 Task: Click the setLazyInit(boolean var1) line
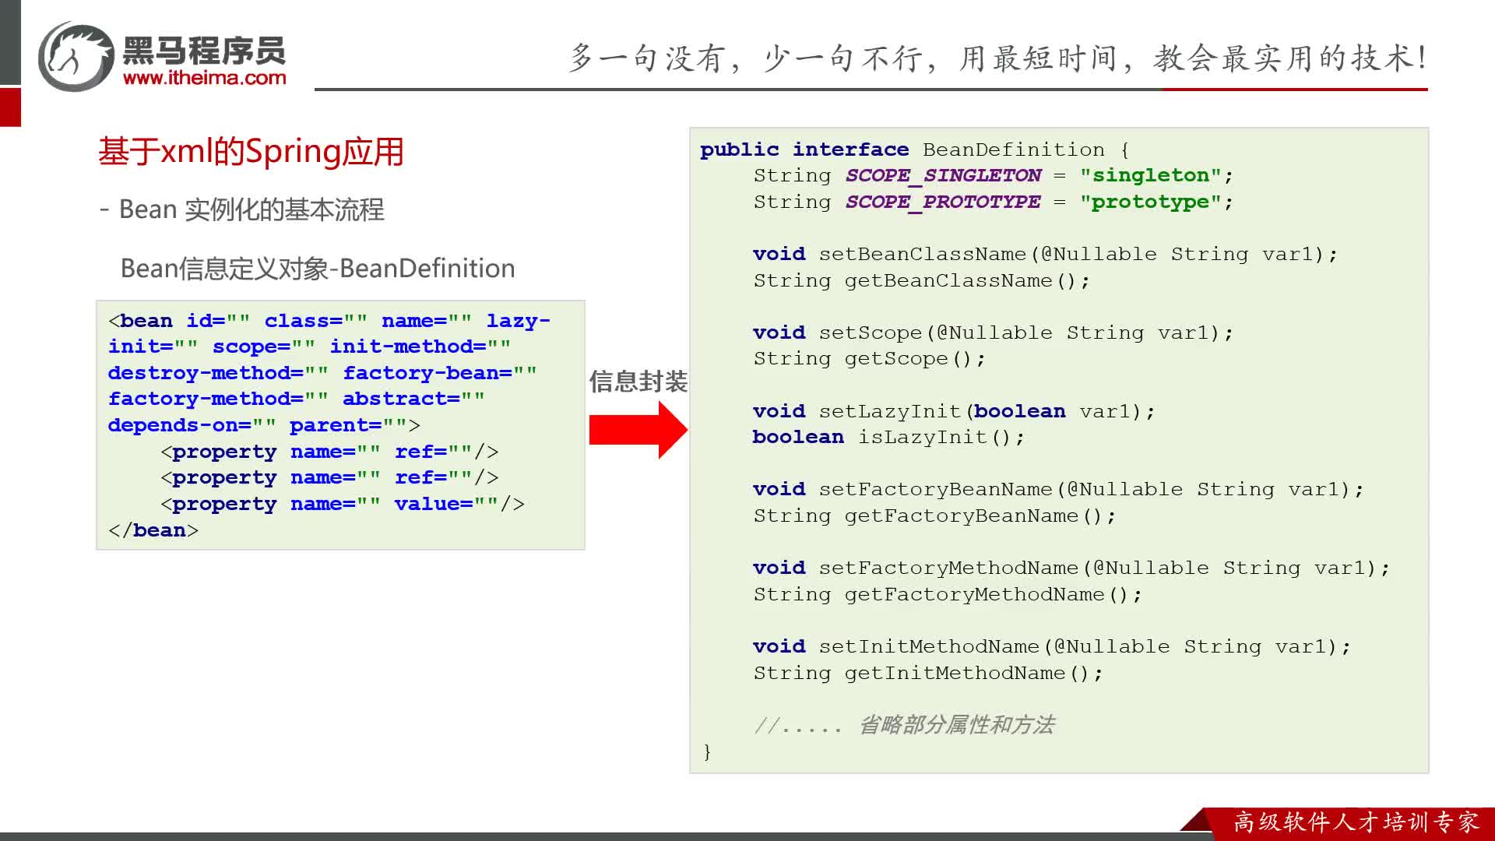(954, 411)
